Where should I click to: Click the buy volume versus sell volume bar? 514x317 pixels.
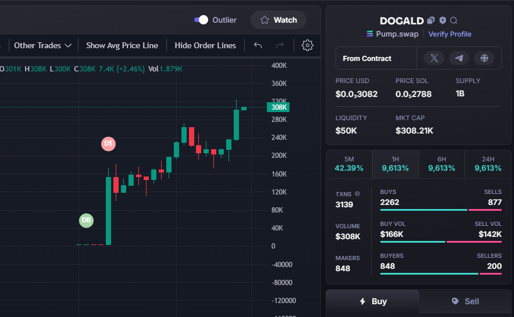pyautogui.click(x=441, y=242)
